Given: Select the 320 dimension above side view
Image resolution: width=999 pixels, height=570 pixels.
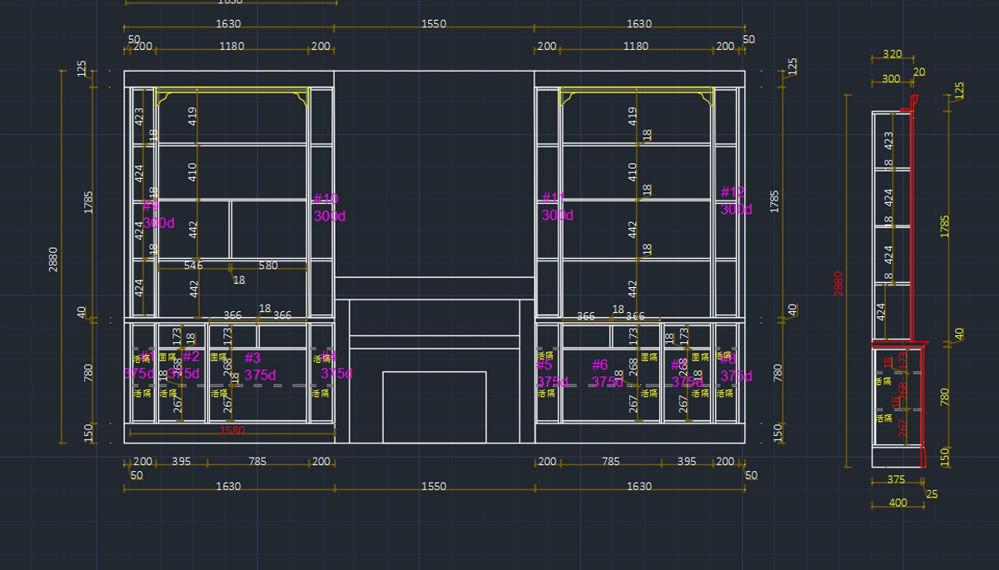Looking at the screenshot, I should 892,54.
